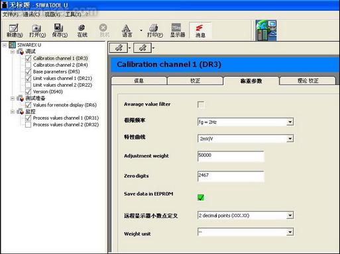Image resolution: width=340 pixels, height=254 pixels.
Task: Open the arrow beside the first wrench button
Action: click(x=130, y=48)
